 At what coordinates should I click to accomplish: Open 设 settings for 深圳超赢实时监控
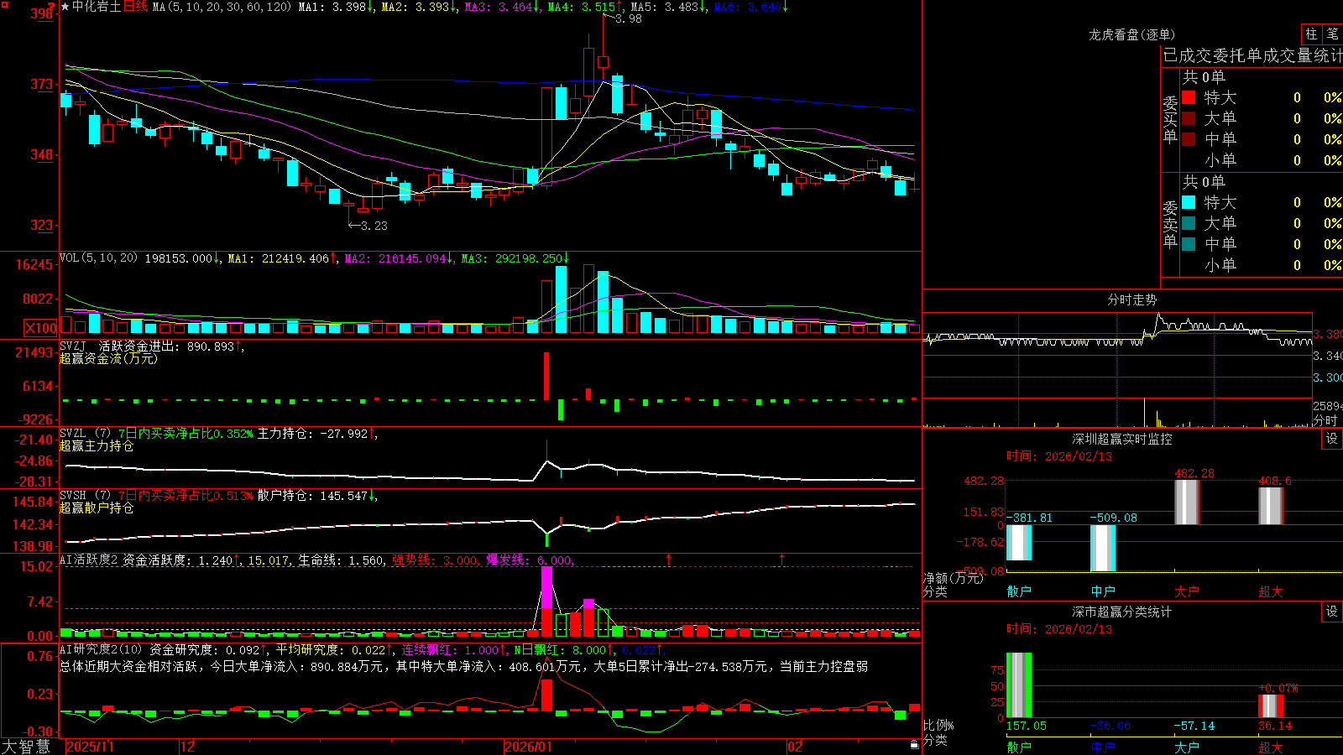point(1332,439)
